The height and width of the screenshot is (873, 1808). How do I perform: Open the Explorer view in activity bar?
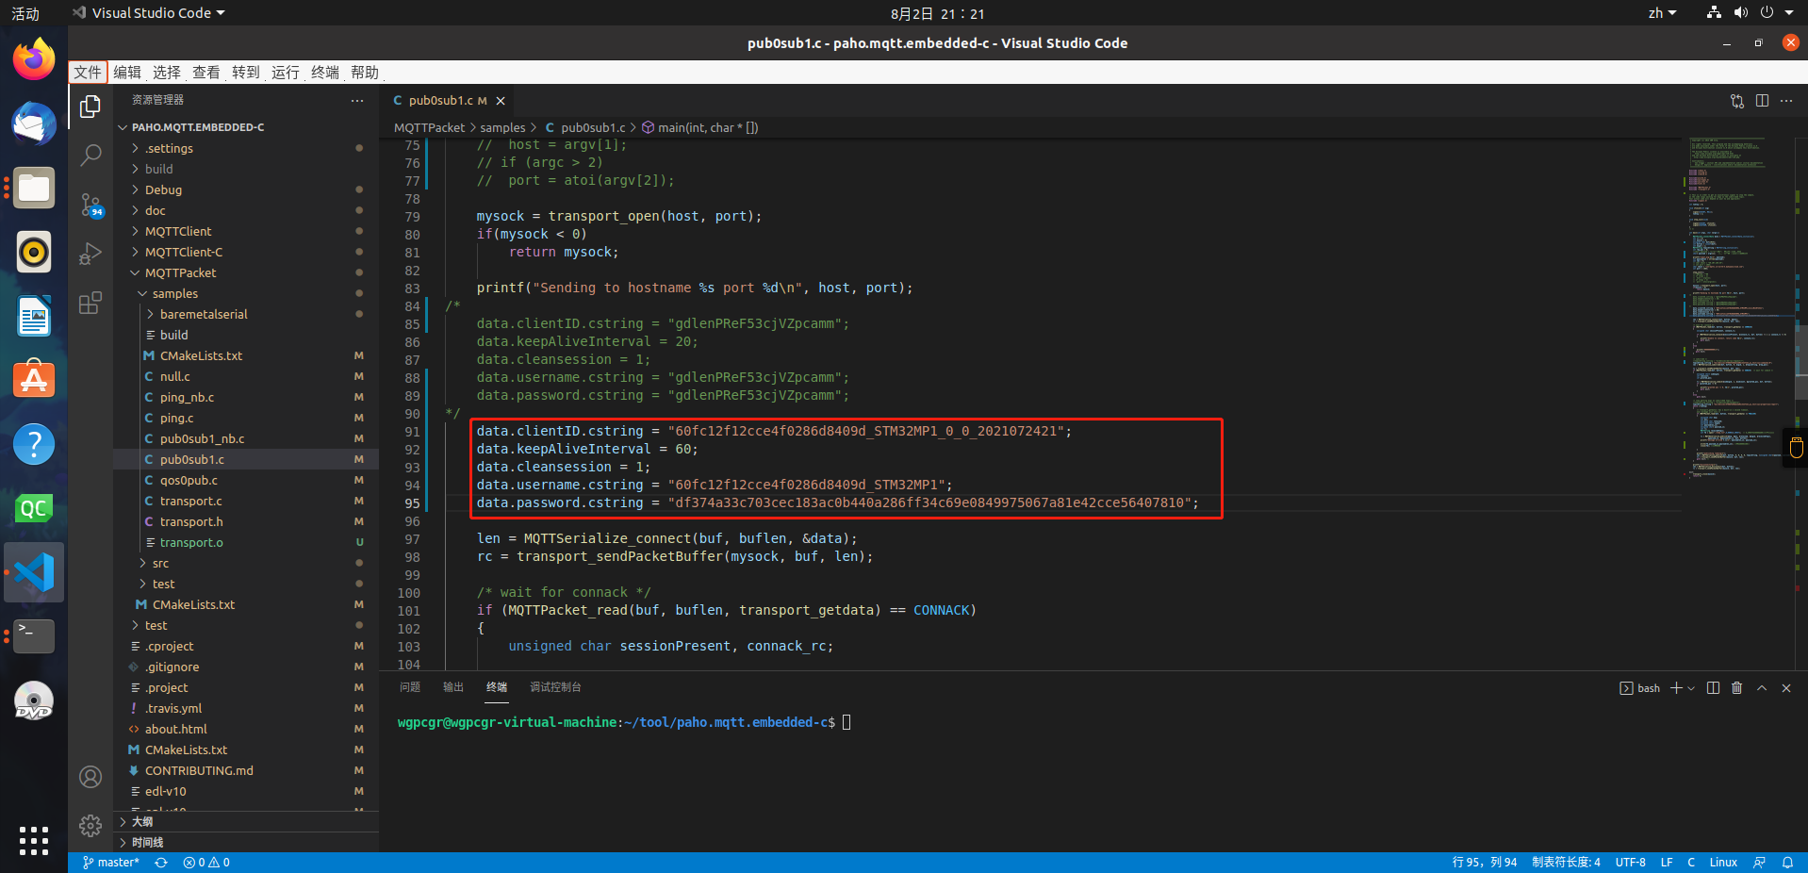[90, 107]
